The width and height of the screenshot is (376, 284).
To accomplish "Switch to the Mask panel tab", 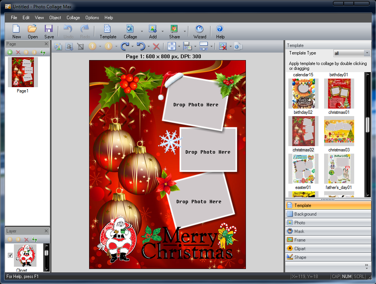I will (328, 231).
